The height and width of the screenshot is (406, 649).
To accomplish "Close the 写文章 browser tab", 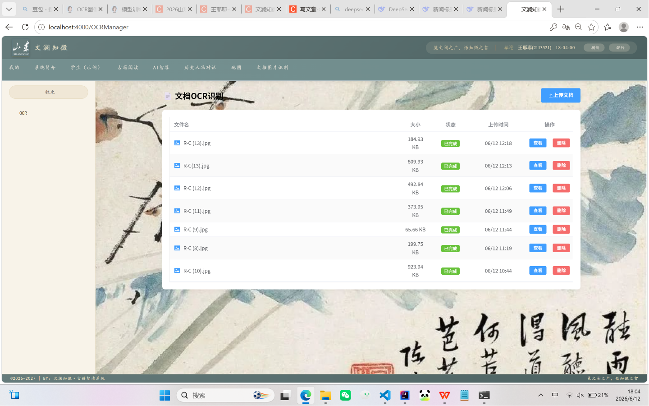I will pos(324,9).
